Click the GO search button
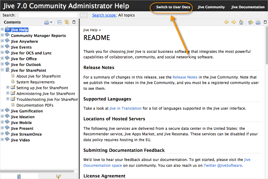Viewport: 268px width, 179px height. [x=84, y=15]
